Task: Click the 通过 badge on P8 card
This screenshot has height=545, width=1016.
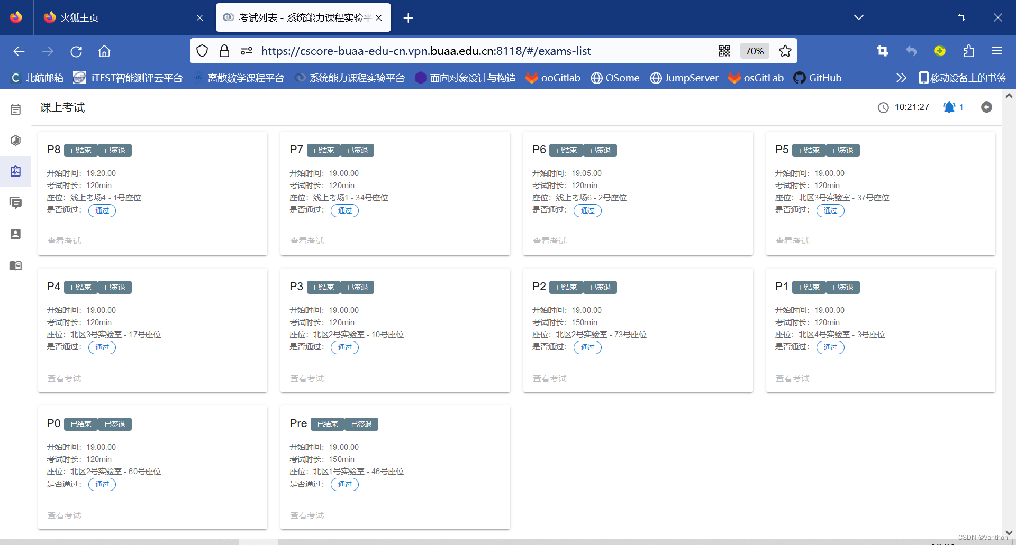Action: pyautogui.click(x=102, y=210)
